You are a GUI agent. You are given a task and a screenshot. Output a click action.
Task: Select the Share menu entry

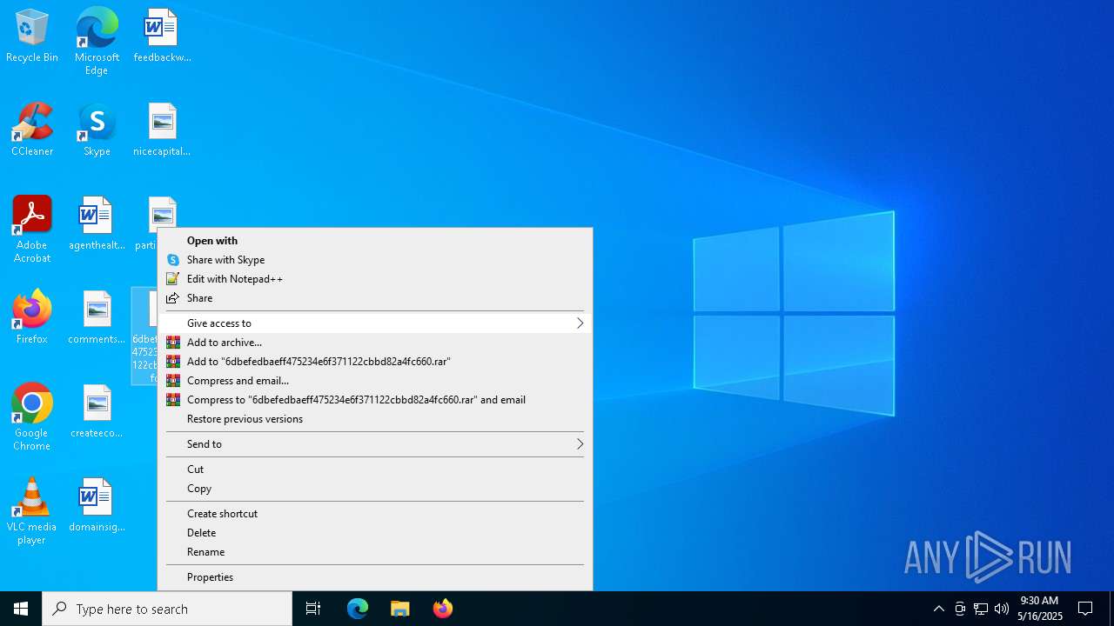(374, 298)
